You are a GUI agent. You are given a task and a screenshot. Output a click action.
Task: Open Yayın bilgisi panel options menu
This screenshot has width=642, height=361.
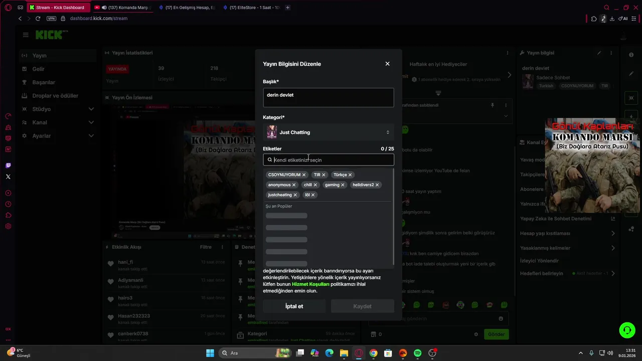point(611,53)
